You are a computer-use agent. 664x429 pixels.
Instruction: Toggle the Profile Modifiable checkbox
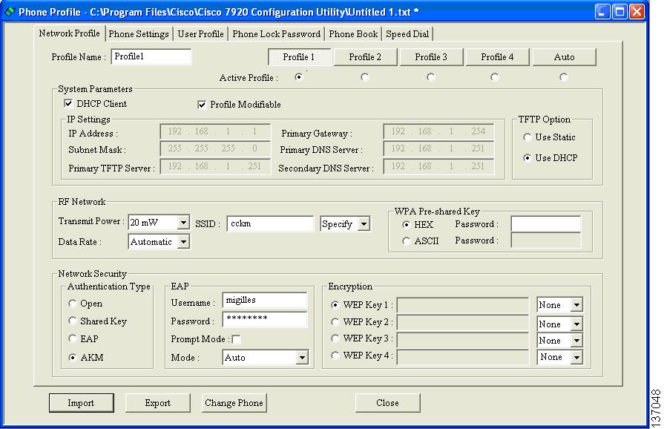[x=202, y=105]
